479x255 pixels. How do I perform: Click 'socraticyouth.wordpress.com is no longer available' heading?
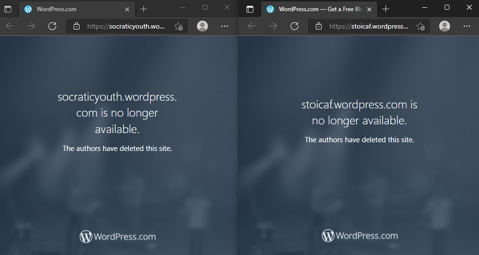[x=117, y=113]
